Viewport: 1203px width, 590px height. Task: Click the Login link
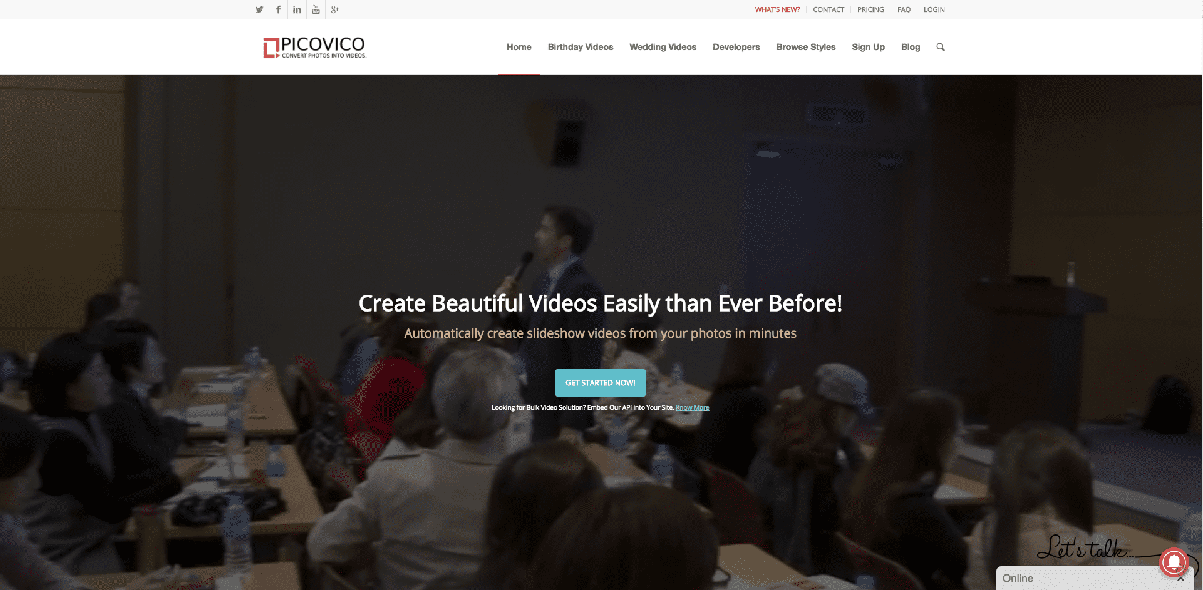pyautogui.click(x=934, y=9)
